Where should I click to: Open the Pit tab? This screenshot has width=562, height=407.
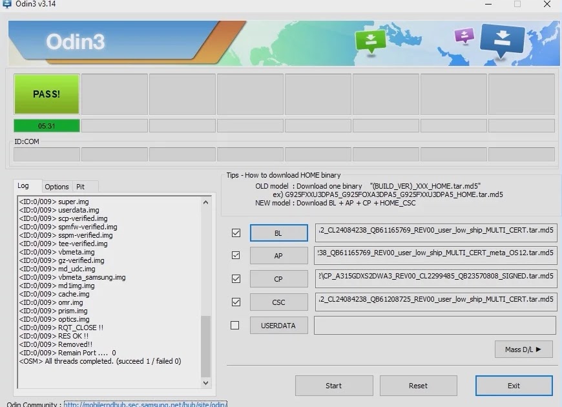point(81,187)
